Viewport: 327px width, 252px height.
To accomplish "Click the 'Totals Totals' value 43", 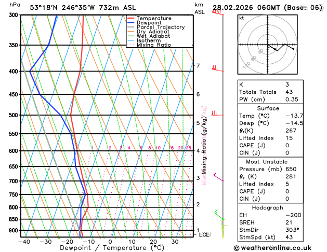I will coord(289,92).
